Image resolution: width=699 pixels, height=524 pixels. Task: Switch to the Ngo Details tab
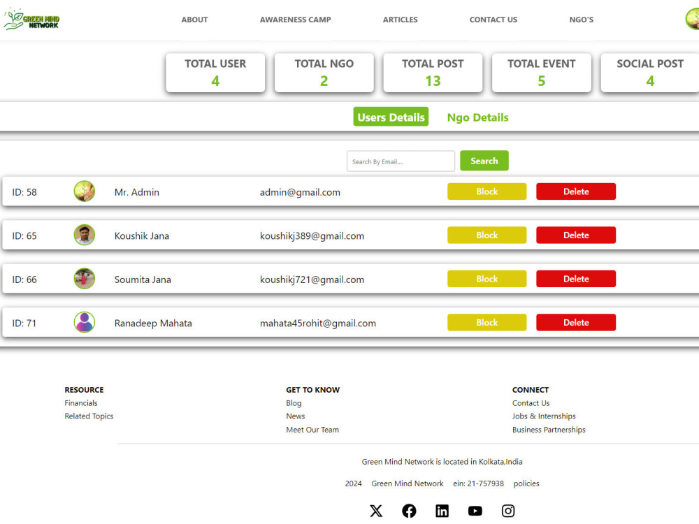pos(477,117)
